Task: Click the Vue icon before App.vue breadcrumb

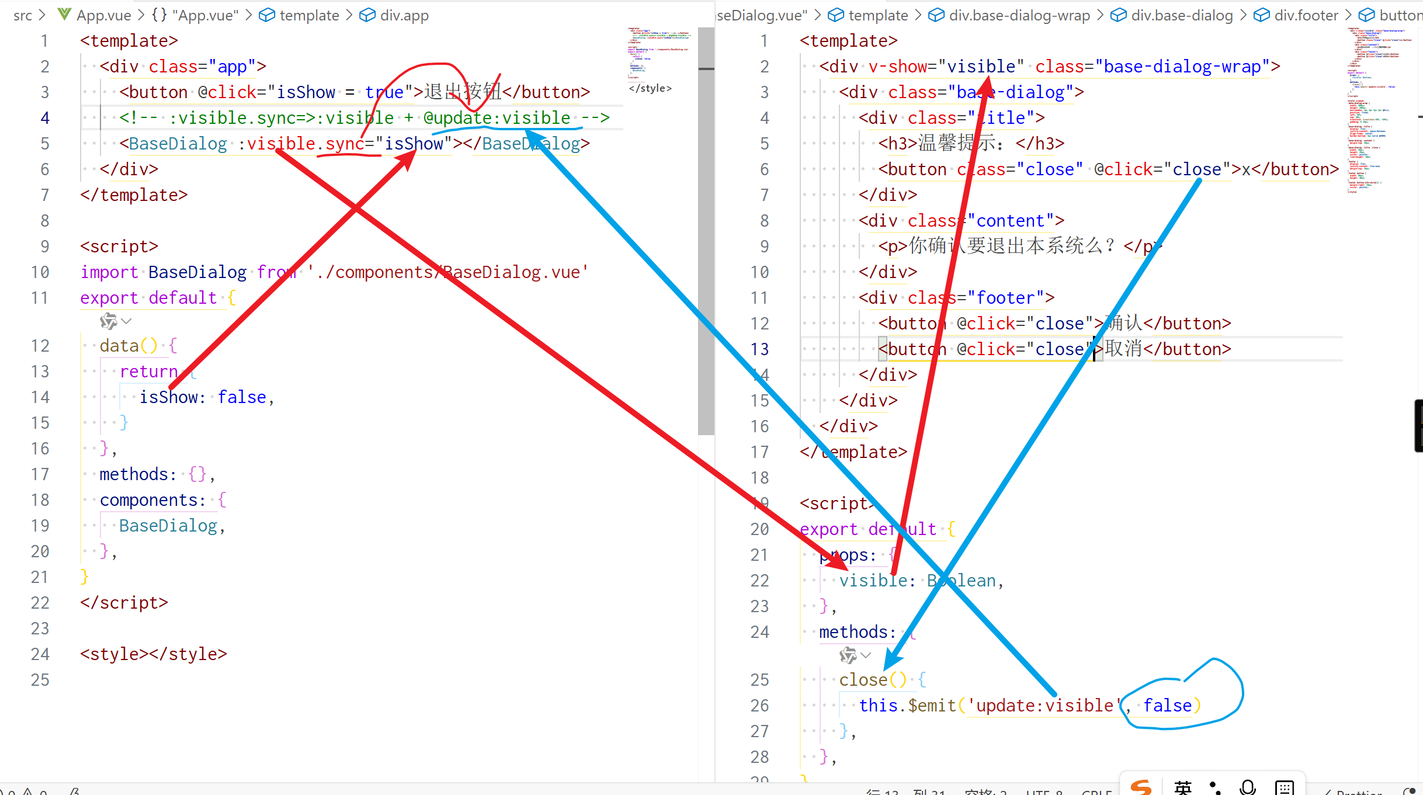Action: click(65, 15)
